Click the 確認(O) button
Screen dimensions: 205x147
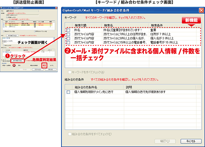coord(165,141)
